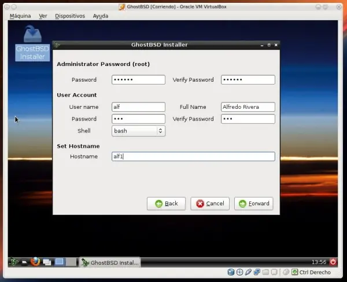Click the Full Name field with Alfredo Rivera
This screenshot has width=347, height=282.
click(248, 107)
